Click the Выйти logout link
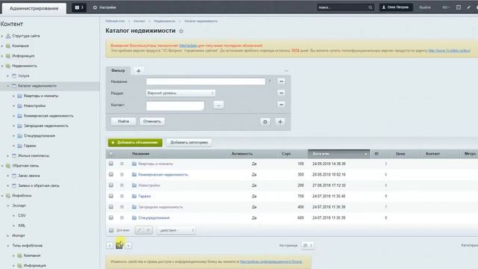Screen dimensions: 478x269 coord(425,7)
